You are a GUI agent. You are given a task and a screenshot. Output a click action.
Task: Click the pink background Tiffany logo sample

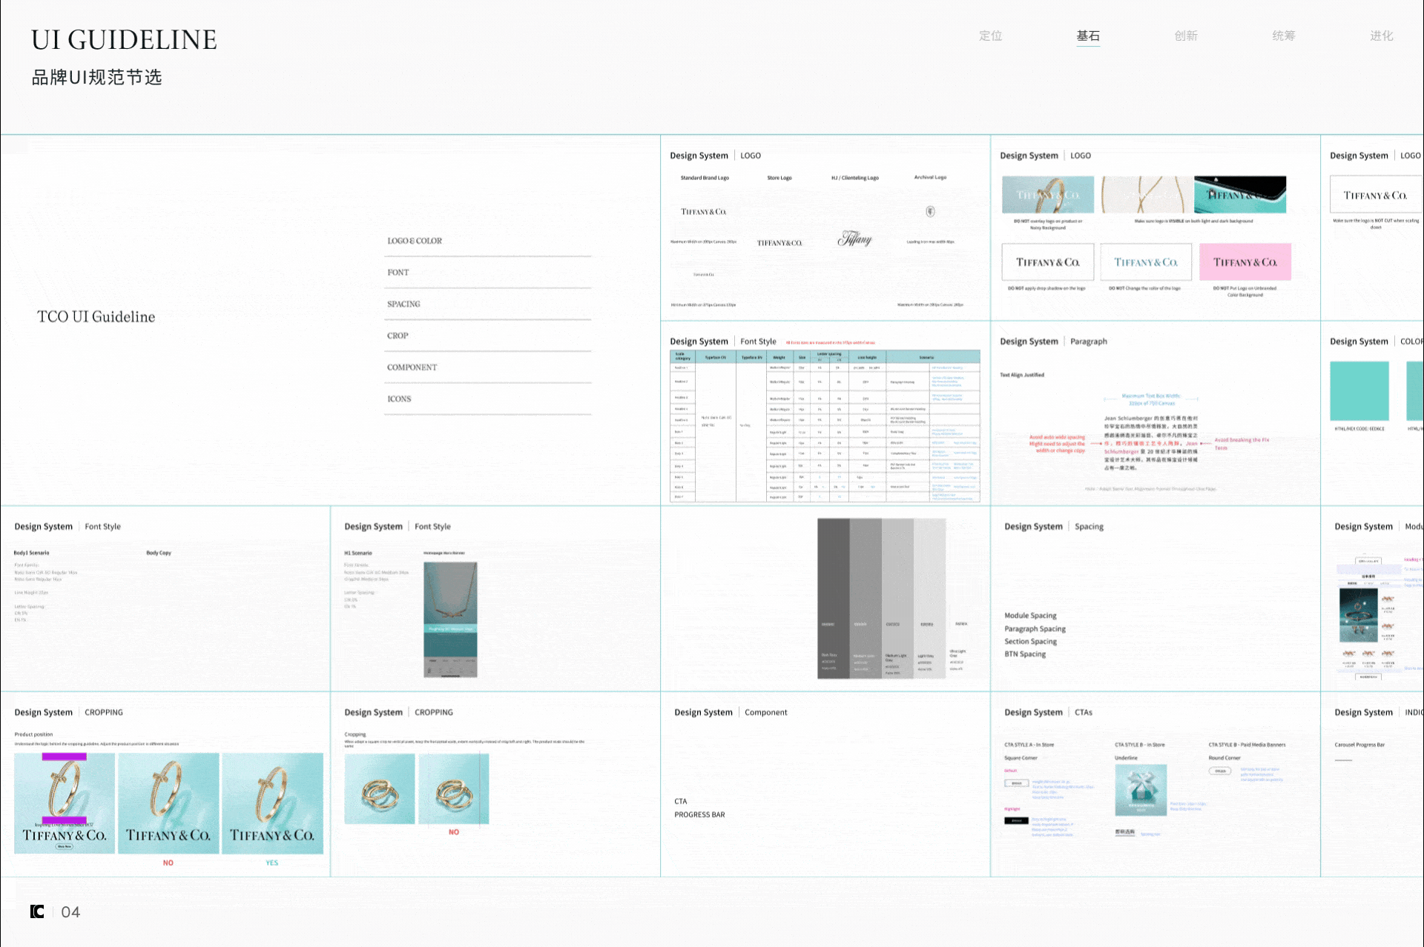coord(1245,262)
